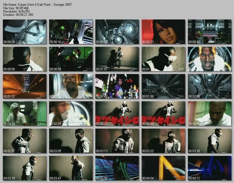Viewport: 234px width, 183px height.
Task: Open the thumbnail stamped 00:01:41
Action: 71,86
